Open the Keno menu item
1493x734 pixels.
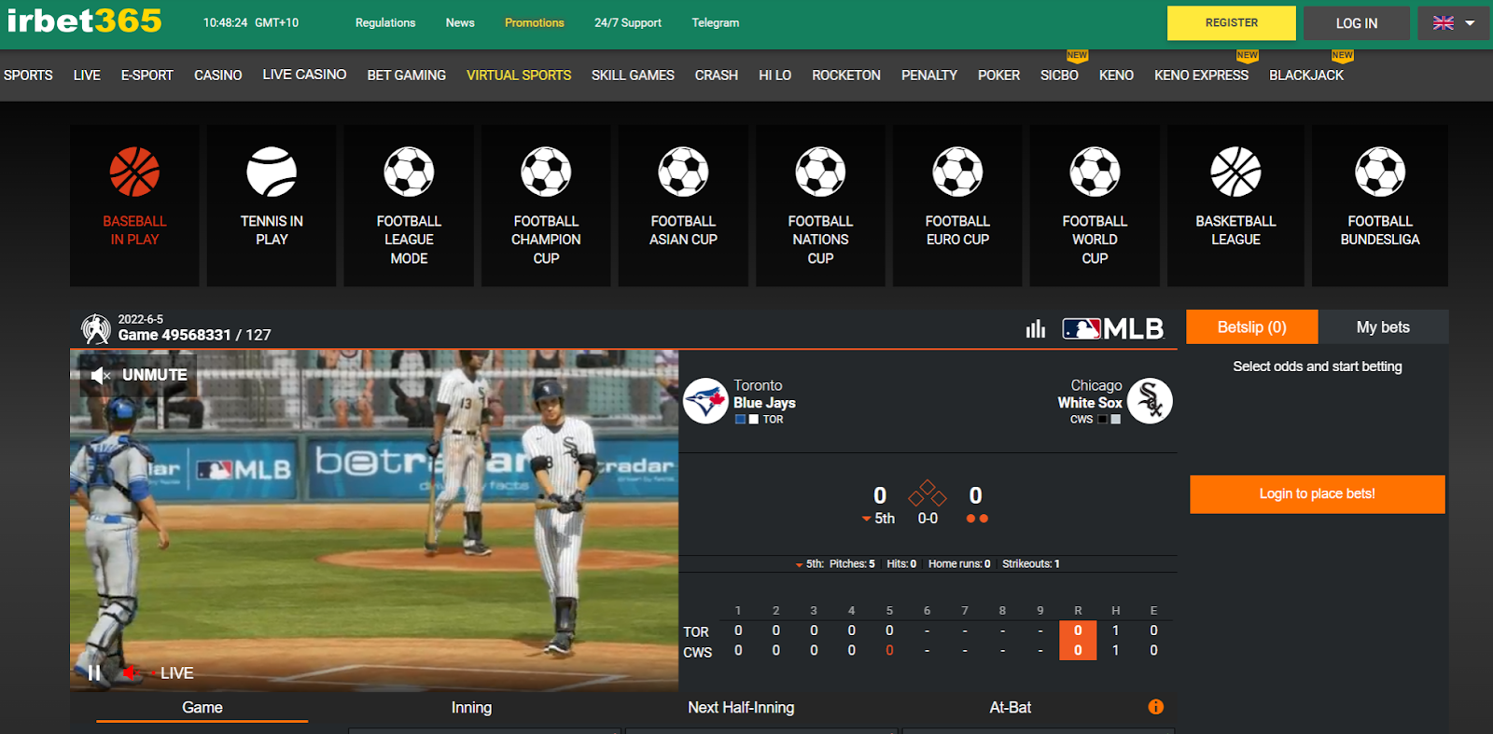pyautogui.click(x=1116, y=75)
